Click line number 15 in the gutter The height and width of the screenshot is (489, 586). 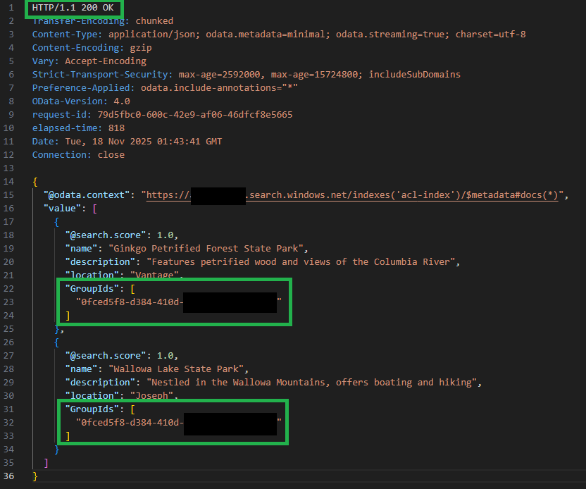(x=10, y=195)
